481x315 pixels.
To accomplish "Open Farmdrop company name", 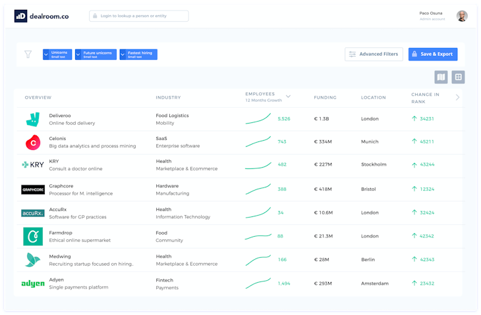I will tap(61, 233).
